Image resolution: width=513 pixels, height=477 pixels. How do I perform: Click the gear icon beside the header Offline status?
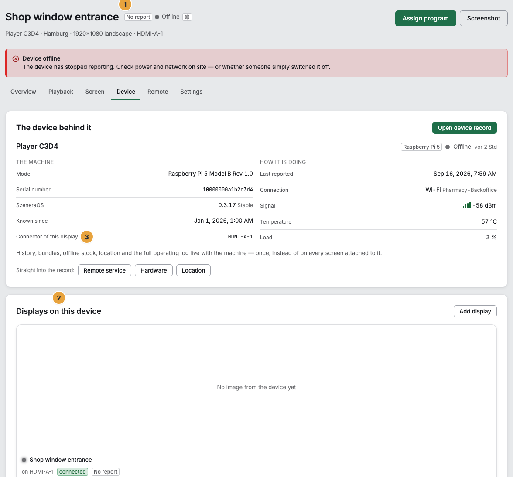[187, 17]
